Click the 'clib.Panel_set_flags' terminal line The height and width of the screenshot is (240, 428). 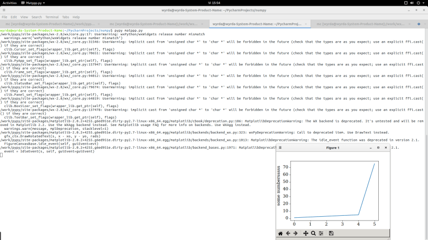coord(58,95)
